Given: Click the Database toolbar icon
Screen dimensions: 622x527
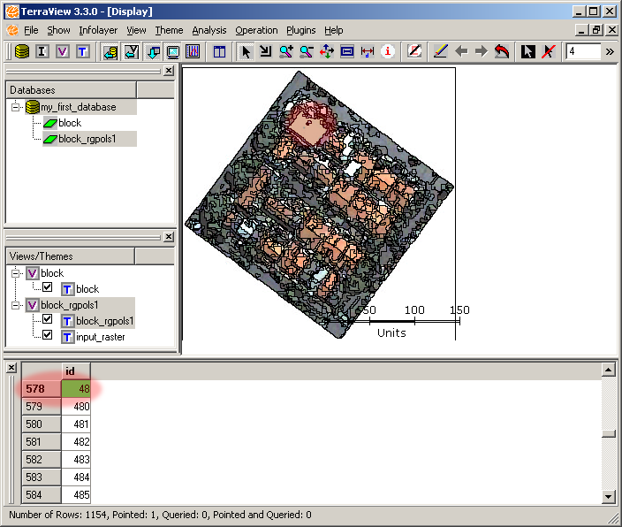Looking at the screenshot, I should pos(21,51).
